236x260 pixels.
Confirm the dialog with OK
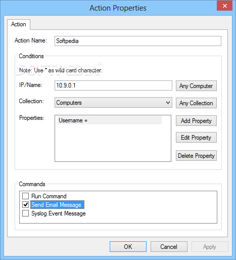(128, 247)
